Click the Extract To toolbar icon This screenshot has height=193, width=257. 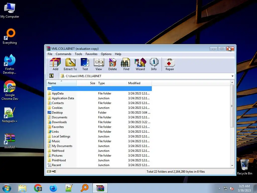(x=70, y=64)
